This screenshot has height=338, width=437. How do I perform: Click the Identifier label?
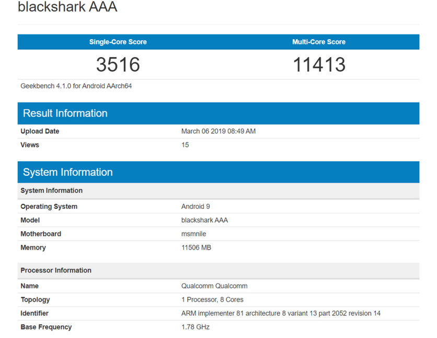[x=34, y=313]
